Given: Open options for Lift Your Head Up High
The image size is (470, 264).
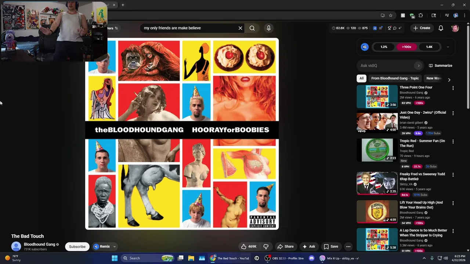Looking at the screenshot, I should click(x=453, y=203).
